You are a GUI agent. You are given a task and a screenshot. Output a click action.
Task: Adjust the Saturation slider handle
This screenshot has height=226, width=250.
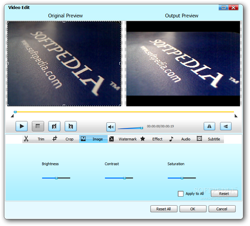[182, 178]
